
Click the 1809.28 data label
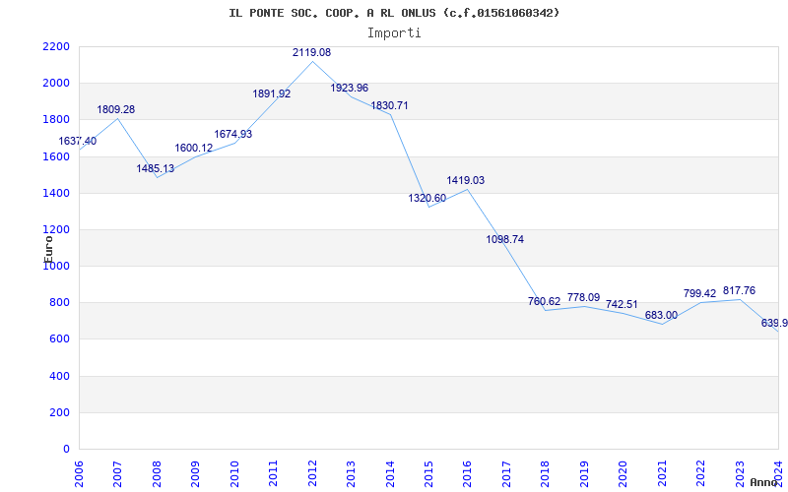click(x=116, y=109)
